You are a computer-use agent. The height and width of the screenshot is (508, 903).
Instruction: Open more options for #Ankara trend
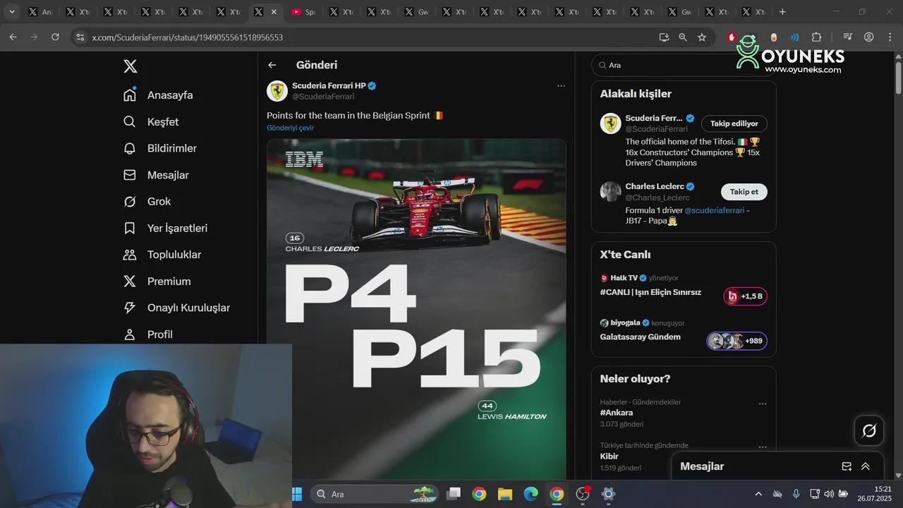[762, 404]
